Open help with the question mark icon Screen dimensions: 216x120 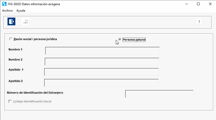pyautogui.click(x=199, y=22)
